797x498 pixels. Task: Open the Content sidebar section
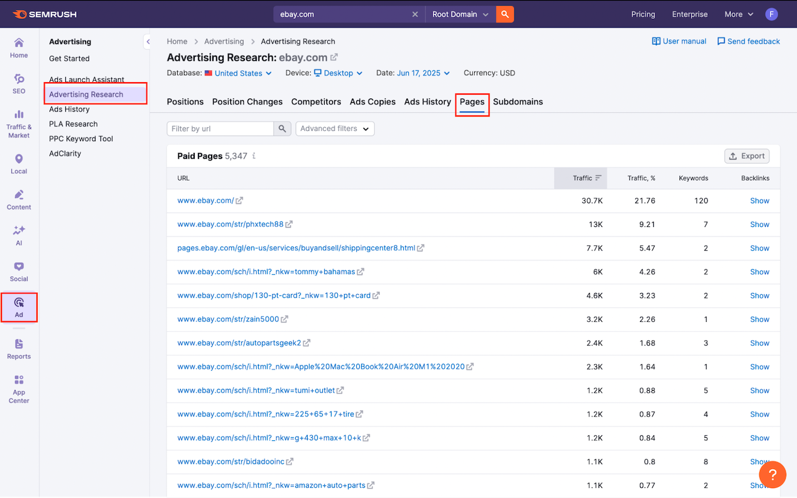[x=19, y=199]
